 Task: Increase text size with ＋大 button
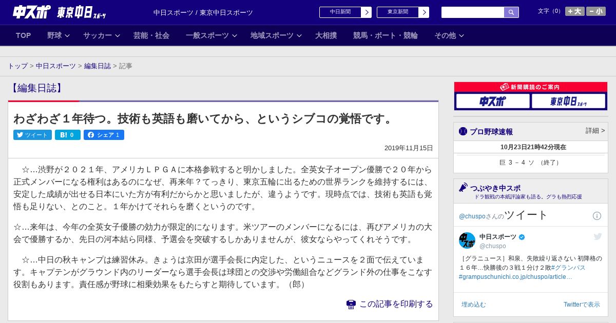575,11
